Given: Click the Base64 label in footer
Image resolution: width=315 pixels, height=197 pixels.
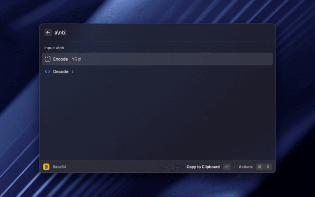Looking at the screenshot, I should (x=59, y=167).
